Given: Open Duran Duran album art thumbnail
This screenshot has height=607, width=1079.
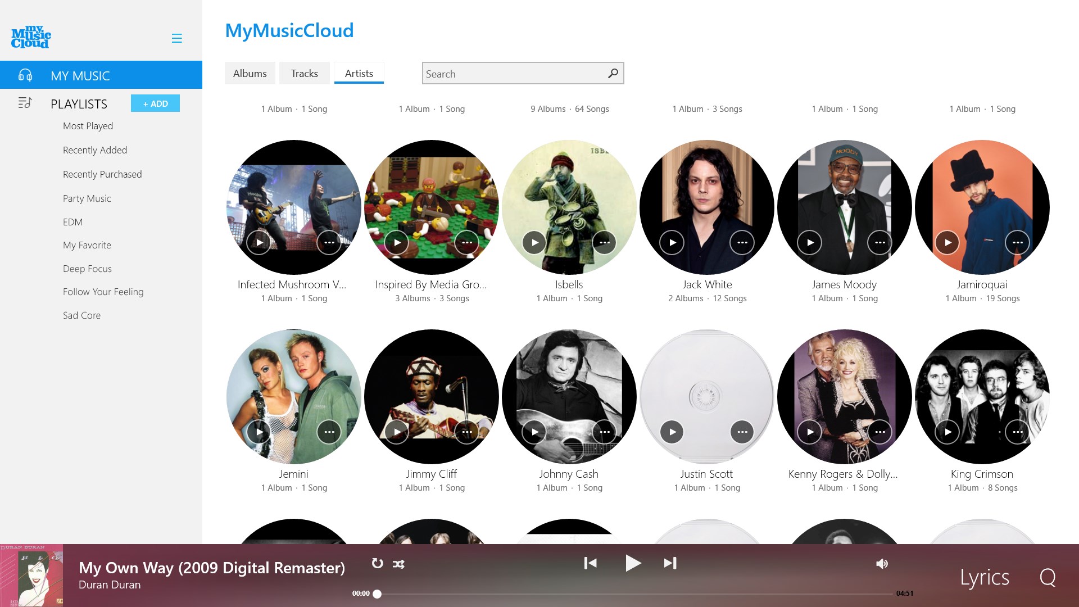Looking at the screenshot, I should [x=31, y=576].
